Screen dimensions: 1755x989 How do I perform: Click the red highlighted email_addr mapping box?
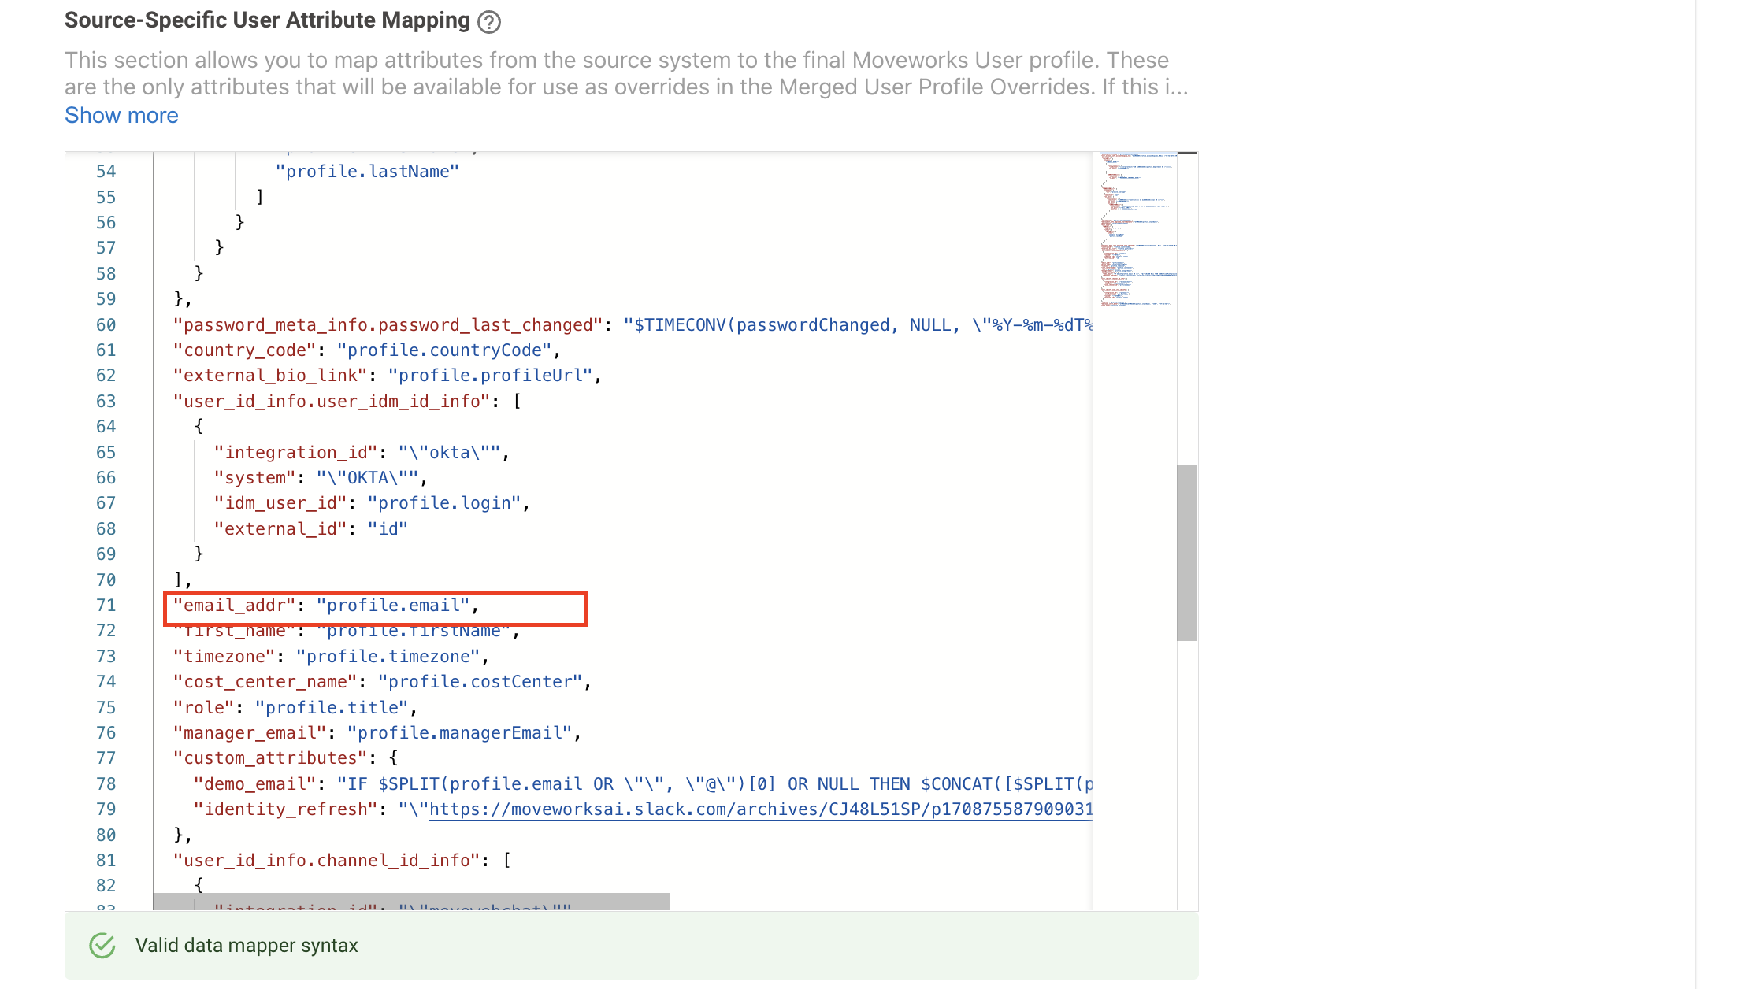373,605
